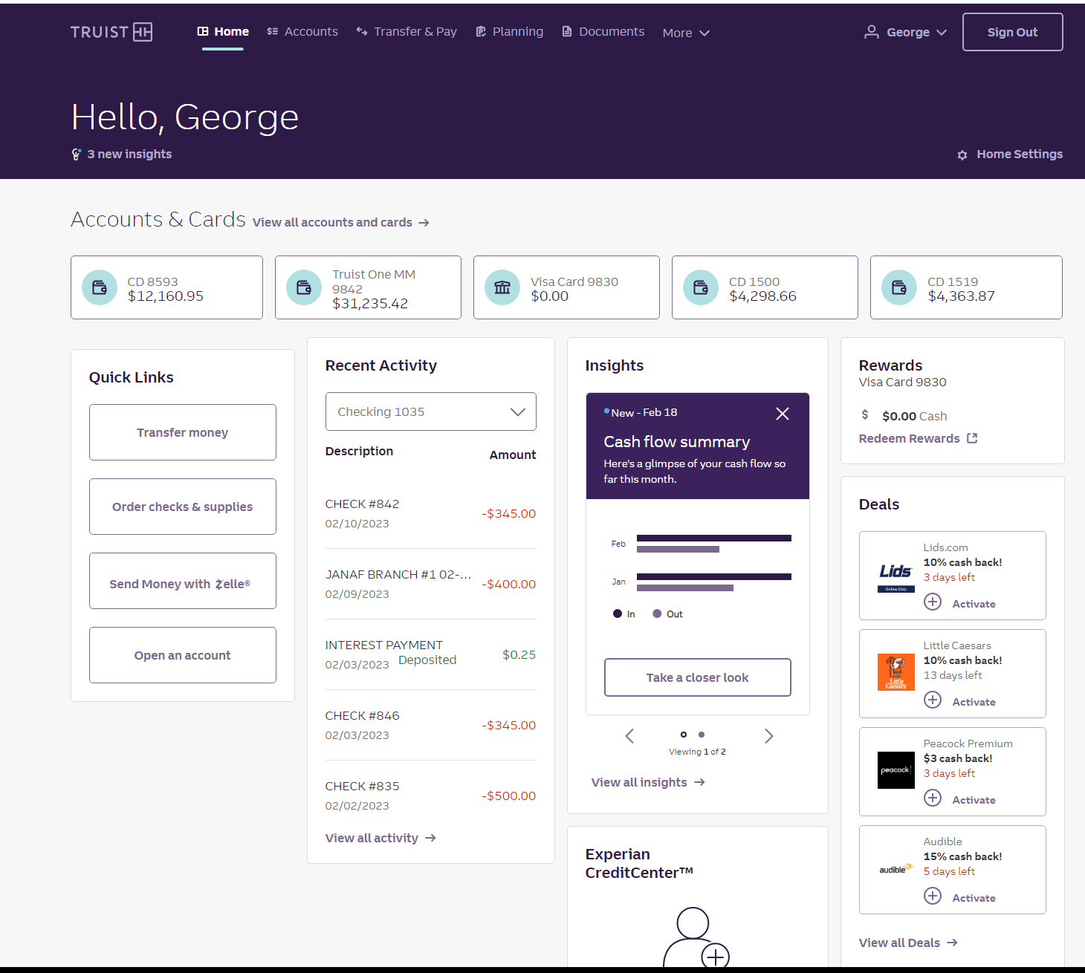Viewport: 1085px width, 973px height.
Task: Click the lightbulb insights icon
Action: click(x=77, y=154)
